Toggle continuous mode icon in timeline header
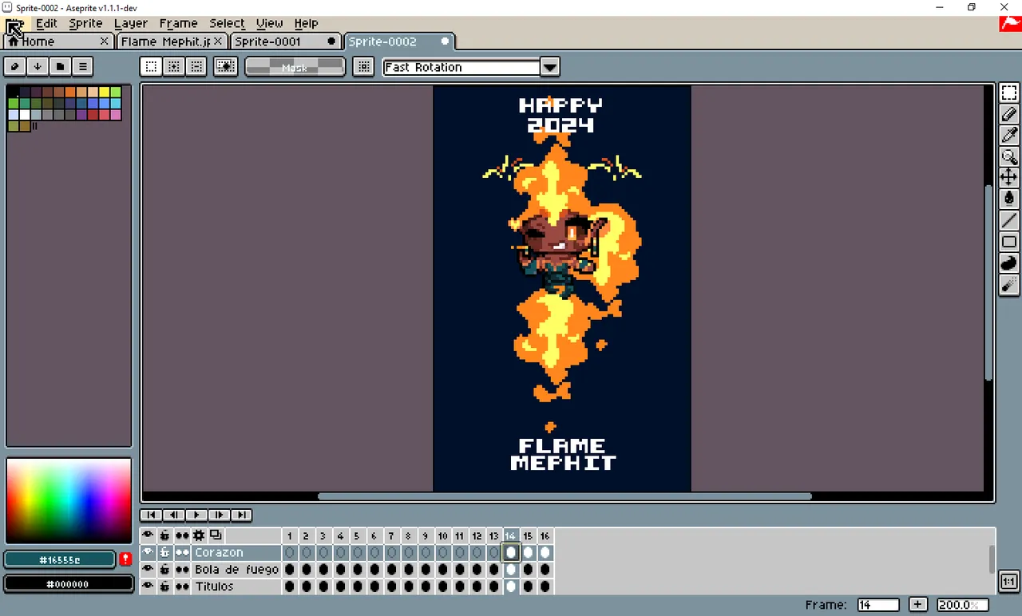Image resolution: width=1022 pixels, height=616 pixels. (x=182, y=535)
